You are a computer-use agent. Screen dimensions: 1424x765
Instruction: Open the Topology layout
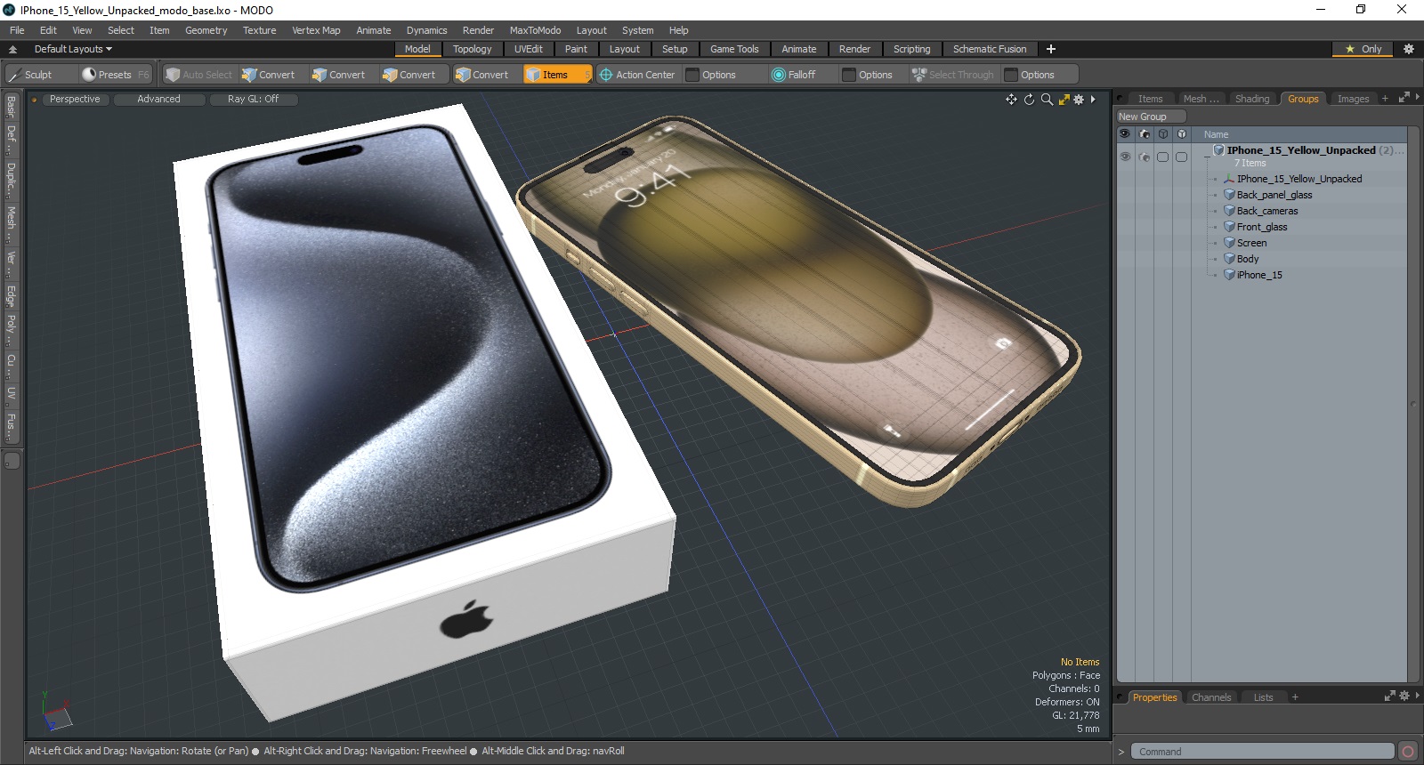(x=472, y=49)
